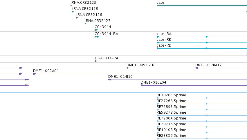Select the caps gene bar
This screenshot has width=247, height=140.
click(202, 5)
